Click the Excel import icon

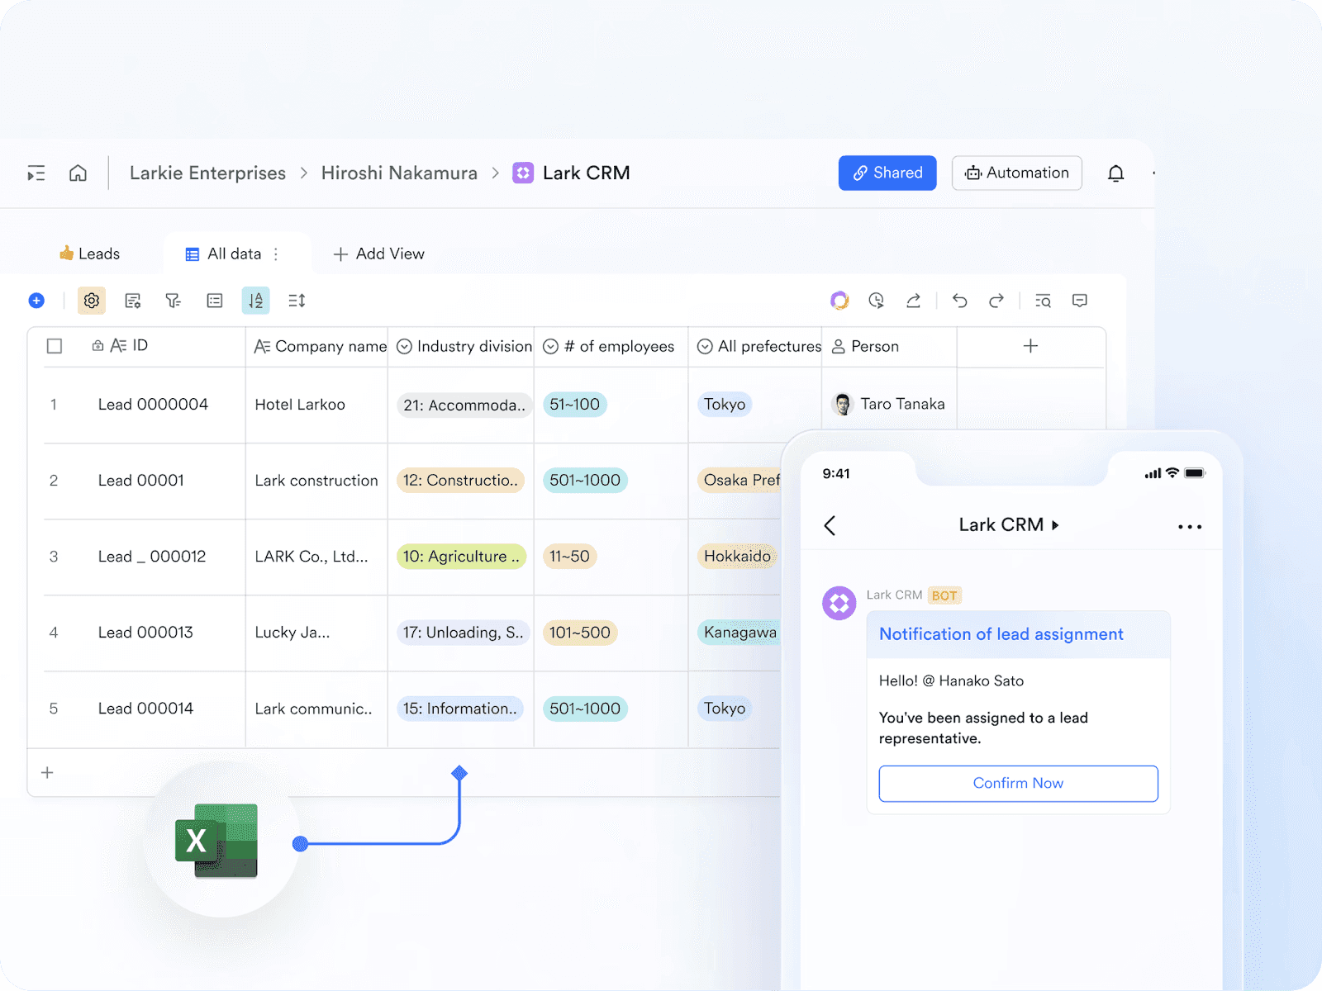(216, 840)
